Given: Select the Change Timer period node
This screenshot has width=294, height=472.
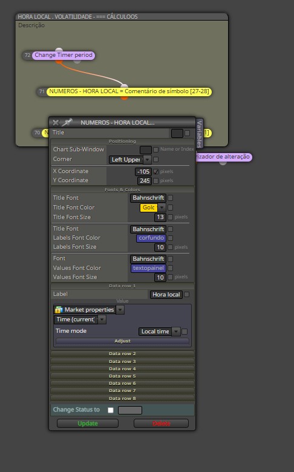Looking at the screenshot, I should point(64,55).
